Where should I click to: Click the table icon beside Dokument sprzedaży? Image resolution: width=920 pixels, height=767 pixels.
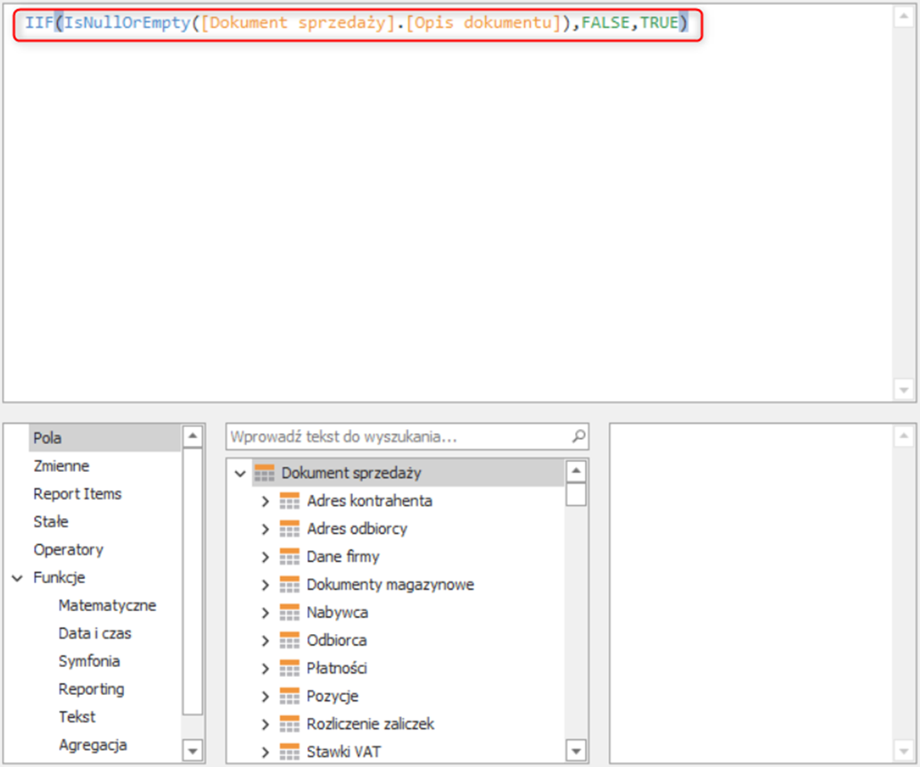pos(264,474)
